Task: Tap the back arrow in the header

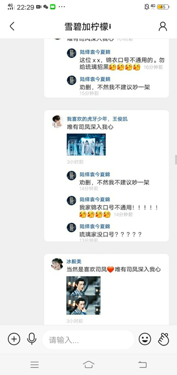Action: coord(12,26)
